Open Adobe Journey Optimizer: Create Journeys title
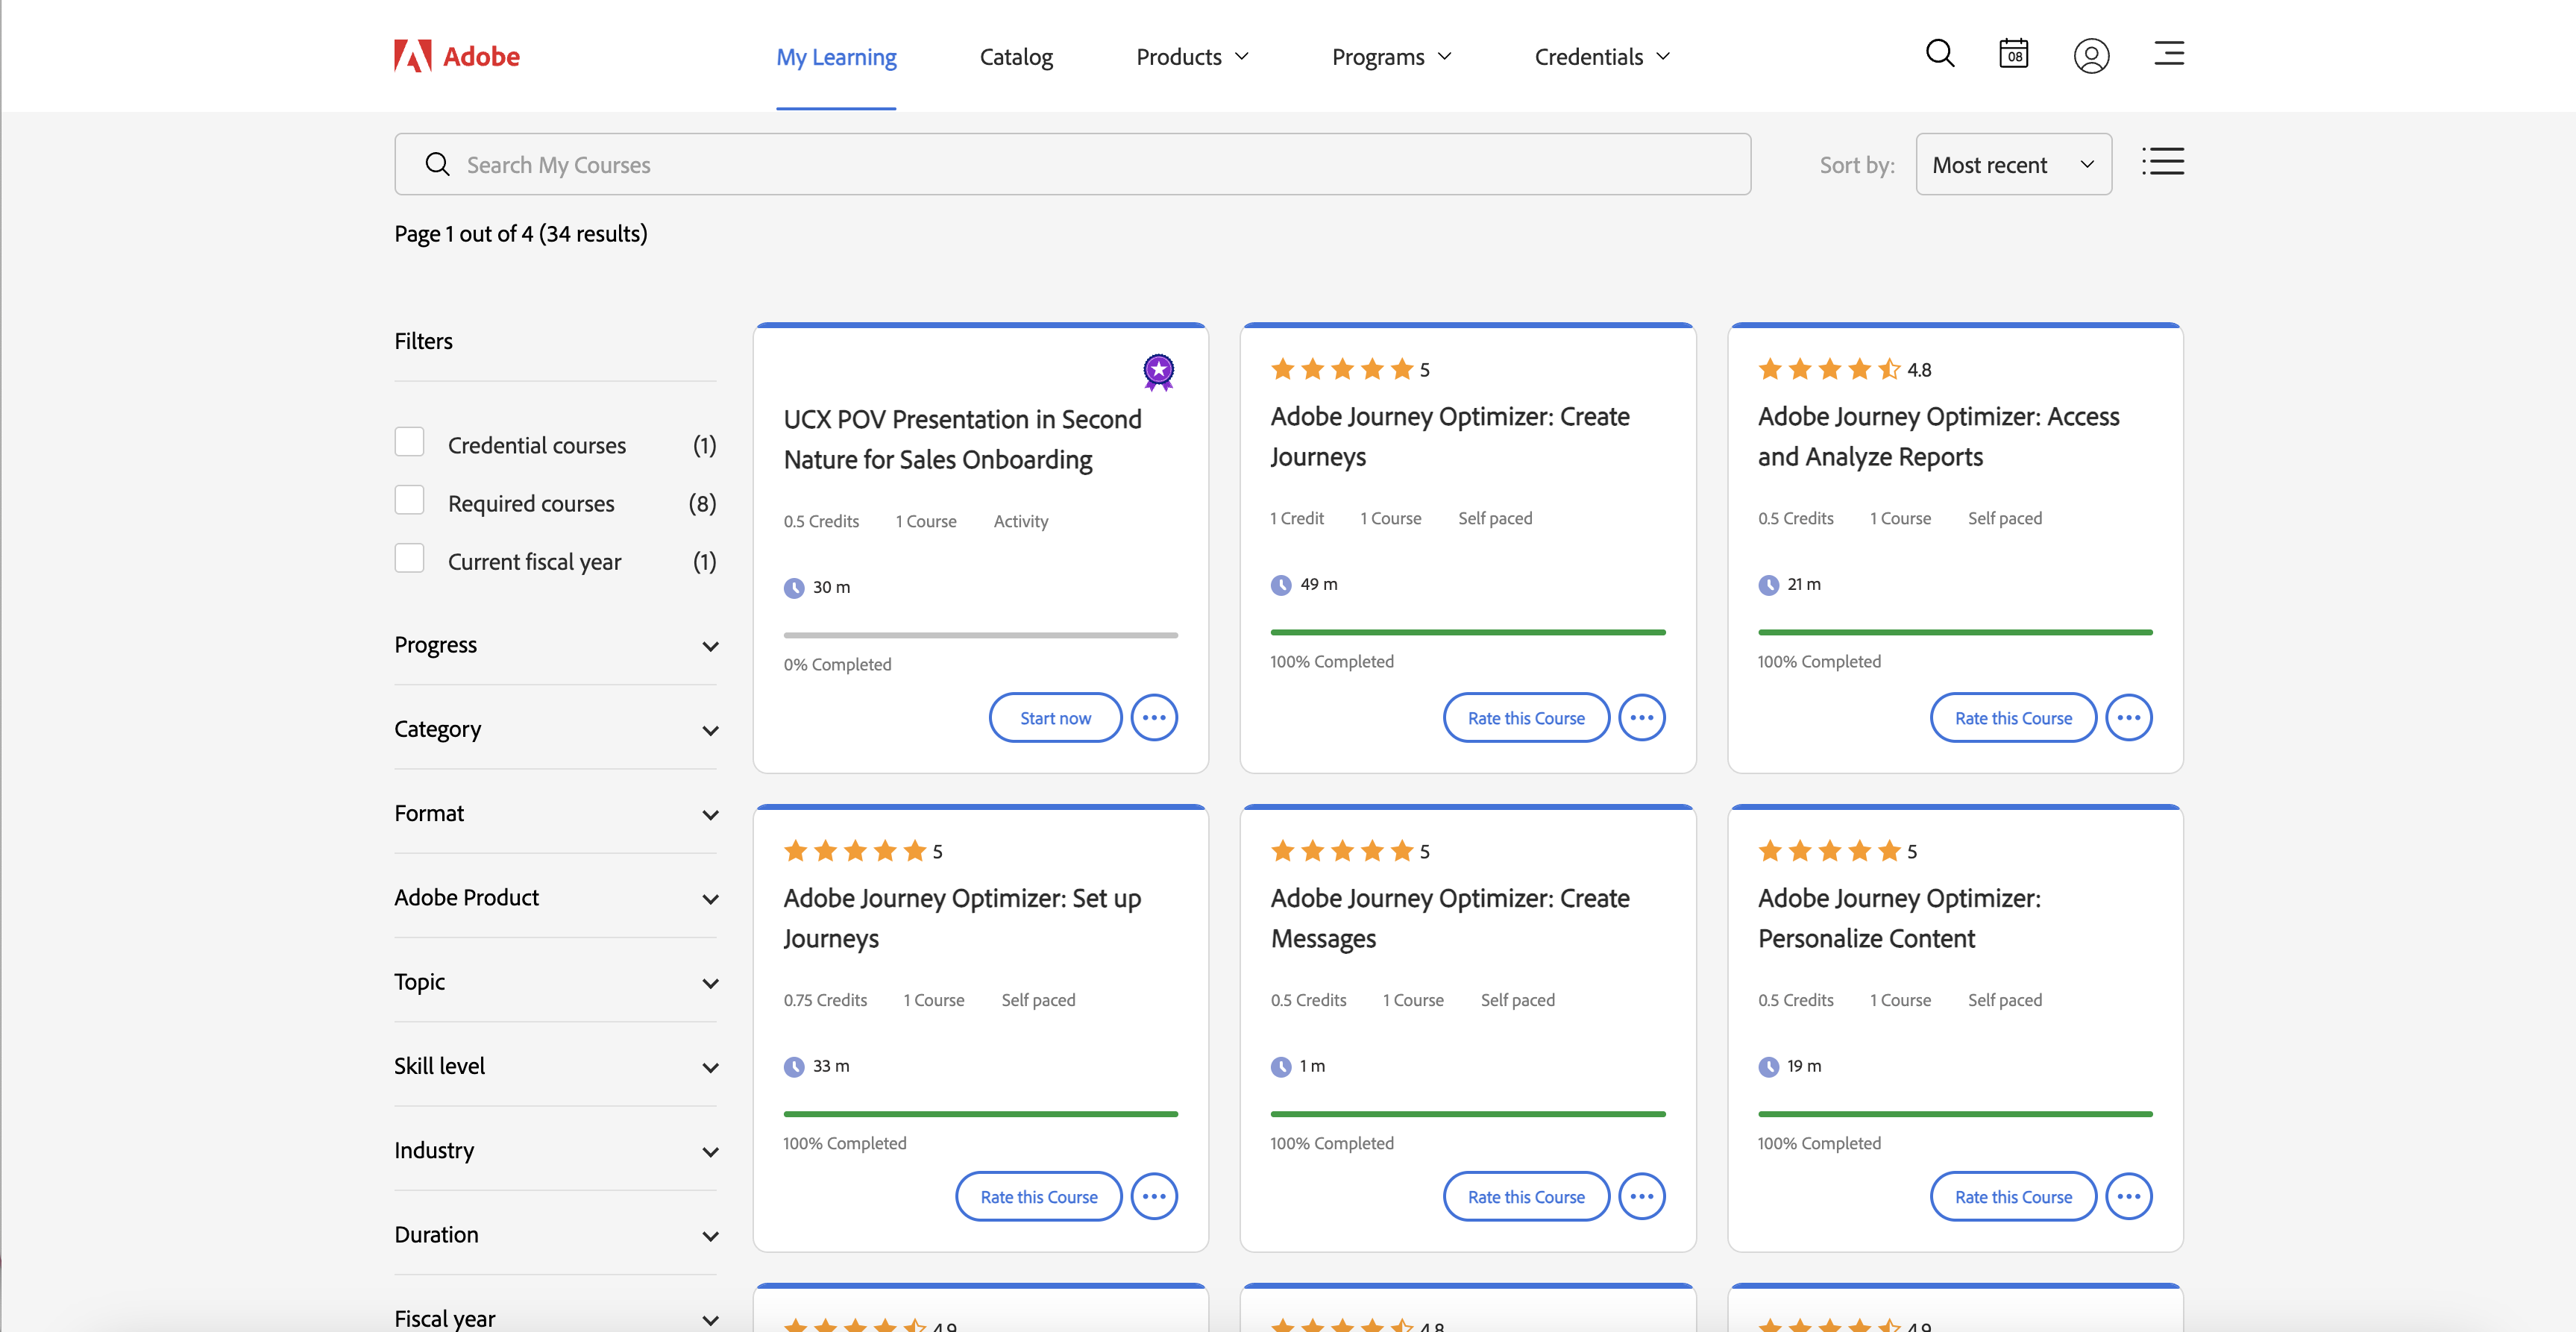 1450,437
